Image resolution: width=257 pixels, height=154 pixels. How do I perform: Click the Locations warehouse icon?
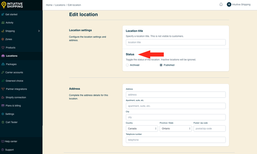(3, 56)
